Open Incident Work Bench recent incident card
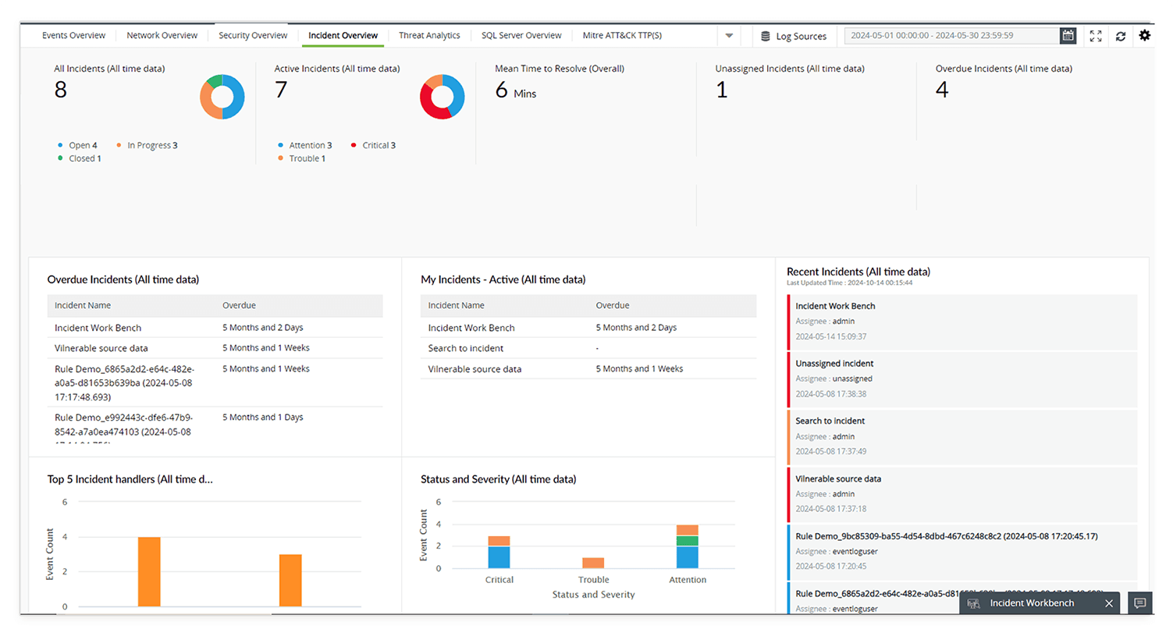1173x640 pixels. point(962,322)
